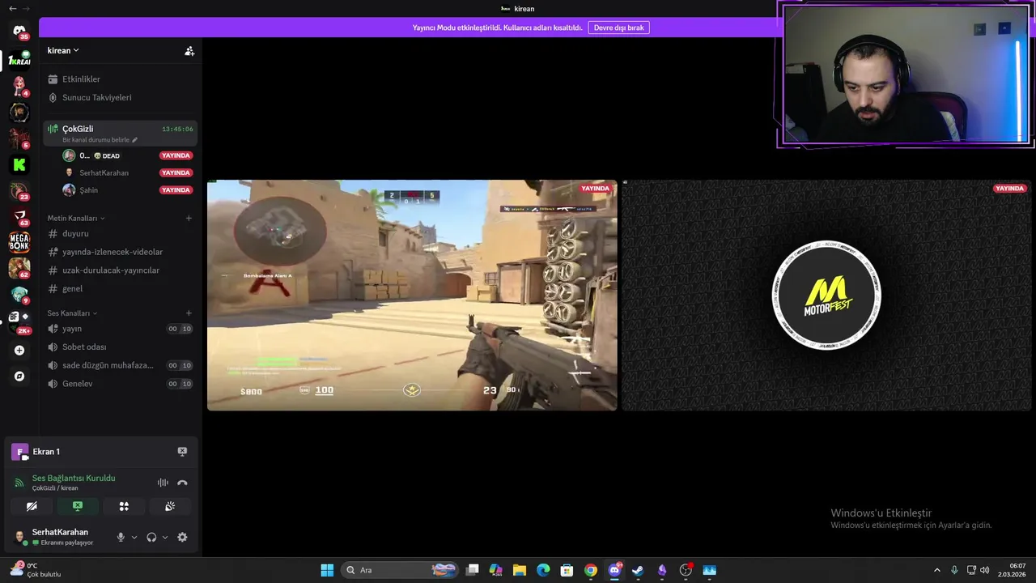The width and height of the screenshot is (1036, 583).
Task: Join the Genelev voice channel
Action: [x=120, y=384]
